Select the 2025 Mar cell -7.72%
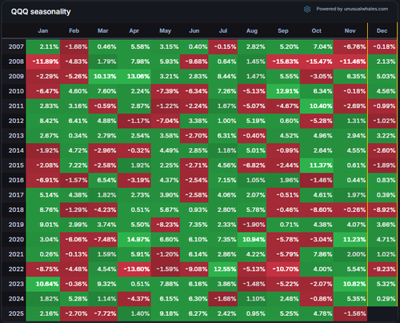Viewport: 400px width, 323px height. [103, 313]
